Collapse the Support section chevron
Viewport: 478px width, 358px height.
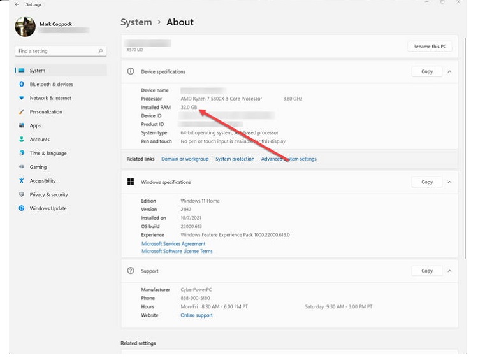[x=449, y=271]
